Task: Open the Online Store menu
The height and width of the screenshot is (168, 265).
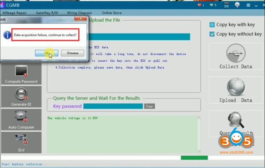Action: click(x=112, y=13)
